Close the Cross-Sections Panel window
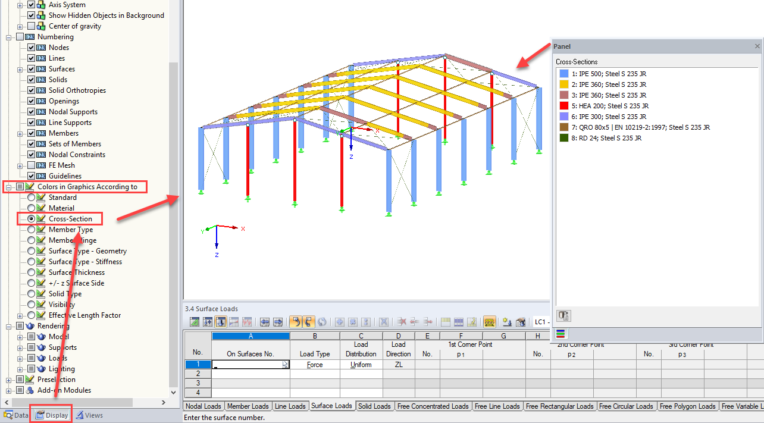Image resolution: width=764 pixels, height=423 pixels. click(757, 46)
